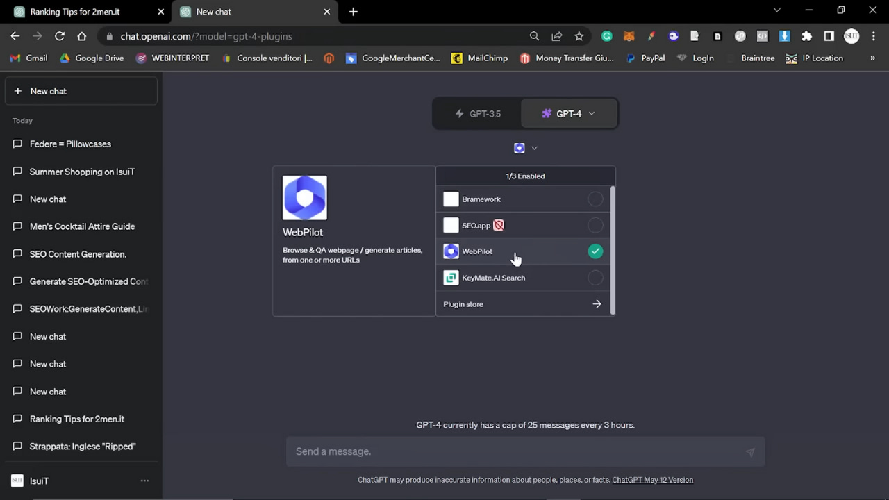Click the Bramework plugin icon

click(451, 199)
